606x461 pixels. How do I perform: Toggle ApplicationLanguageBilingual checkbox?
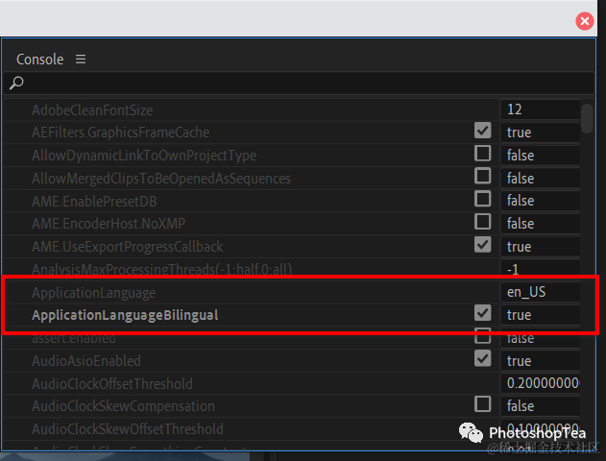483,313
